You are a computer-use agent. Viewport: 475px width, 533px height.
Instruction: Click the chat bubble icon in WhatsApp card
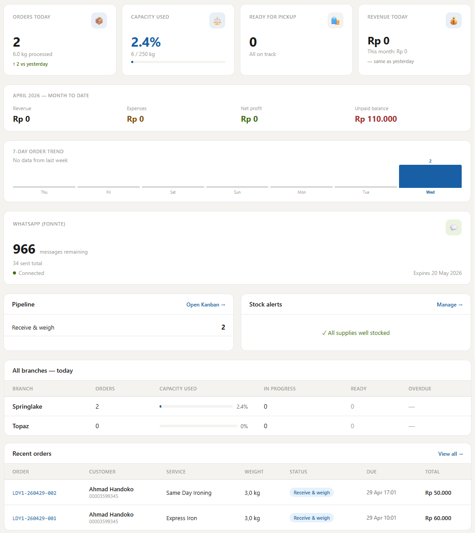point(454,227)
